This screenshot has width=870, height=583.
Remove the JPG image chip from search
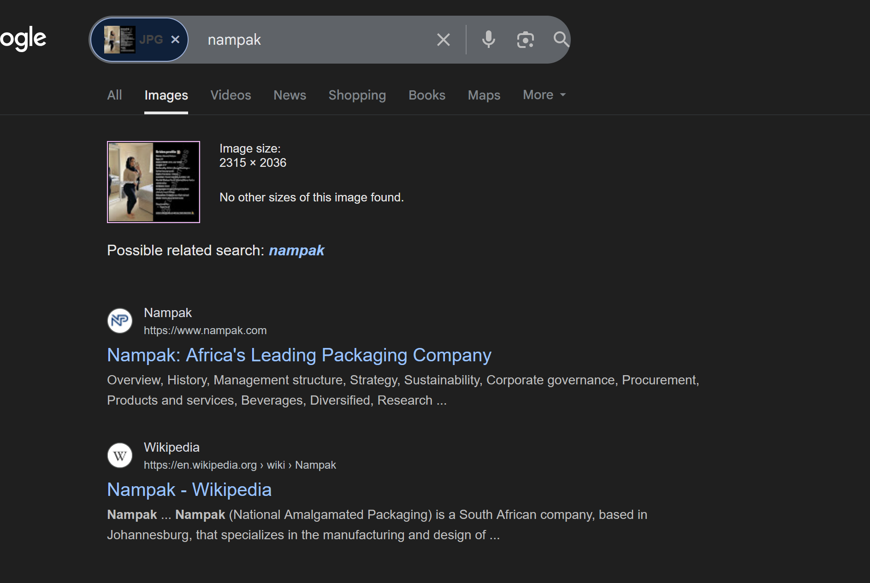175,40
